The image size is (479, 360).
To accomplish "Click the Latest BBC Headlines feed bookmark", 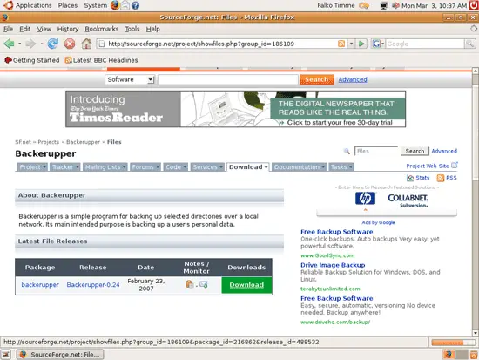I will pyautogui.click(x=101, y=60).
